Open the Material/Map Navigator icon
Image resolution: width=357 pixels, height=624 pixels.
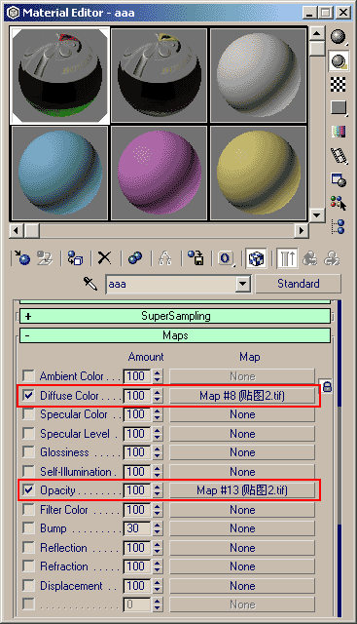[x=339, y=227]
